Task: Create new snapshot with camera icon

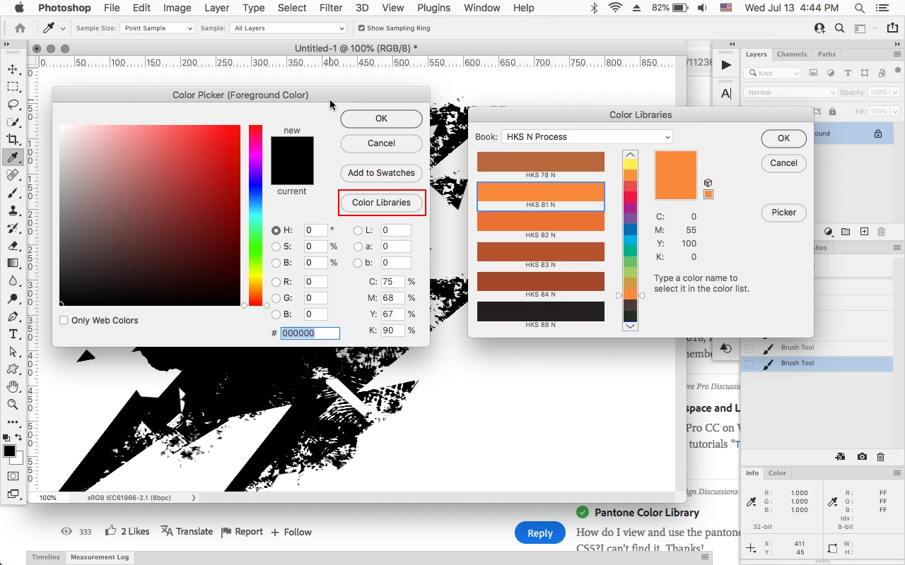Action: 862,457
